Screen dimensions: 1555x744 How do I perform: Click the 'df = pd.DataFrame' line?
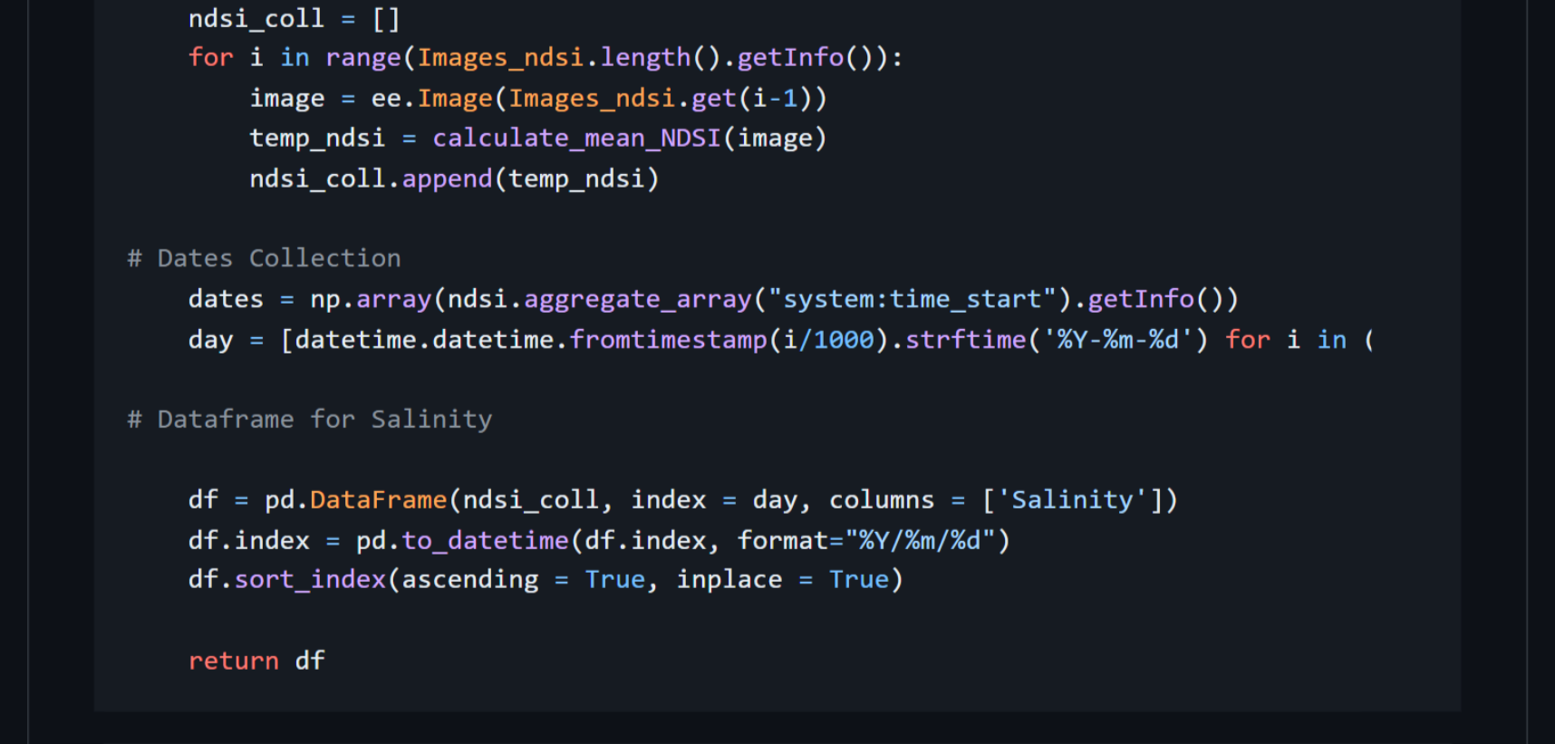[x=683, y=500]
